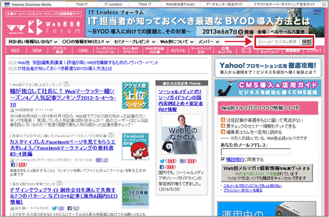Click the Impress Business Media text

click(x=31, y=4)
